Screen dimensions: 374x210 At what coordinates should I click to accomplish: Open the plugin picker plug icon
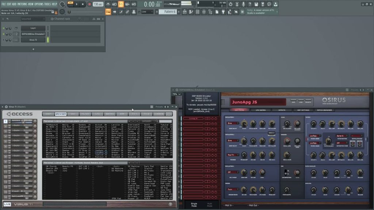pyautogui.click(x=223, y=12)
